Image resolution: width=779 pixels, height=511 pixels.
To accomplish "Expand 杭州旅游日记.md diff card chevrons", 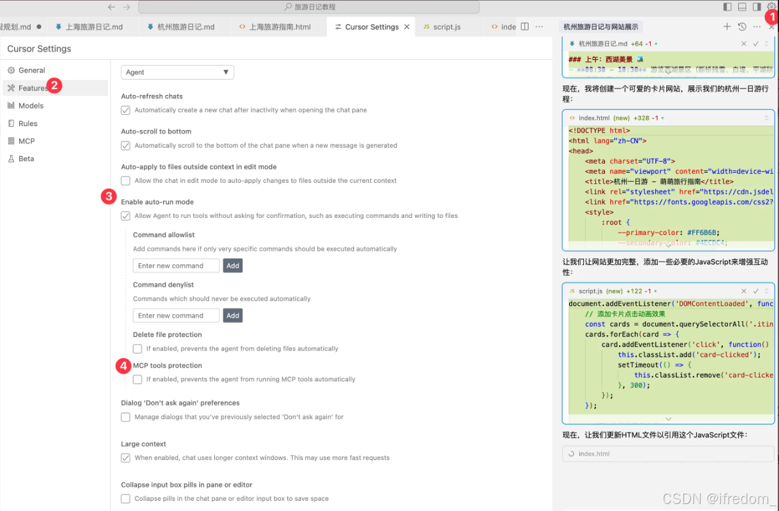I will [767, 44].
